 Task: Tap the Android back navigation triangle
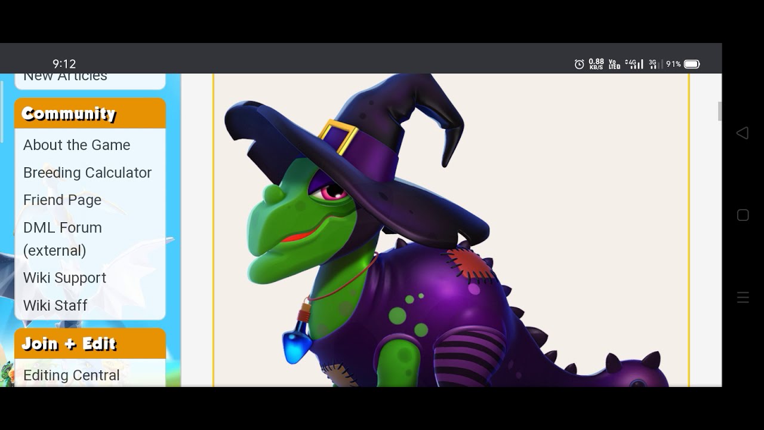click(x=743, y=133)
